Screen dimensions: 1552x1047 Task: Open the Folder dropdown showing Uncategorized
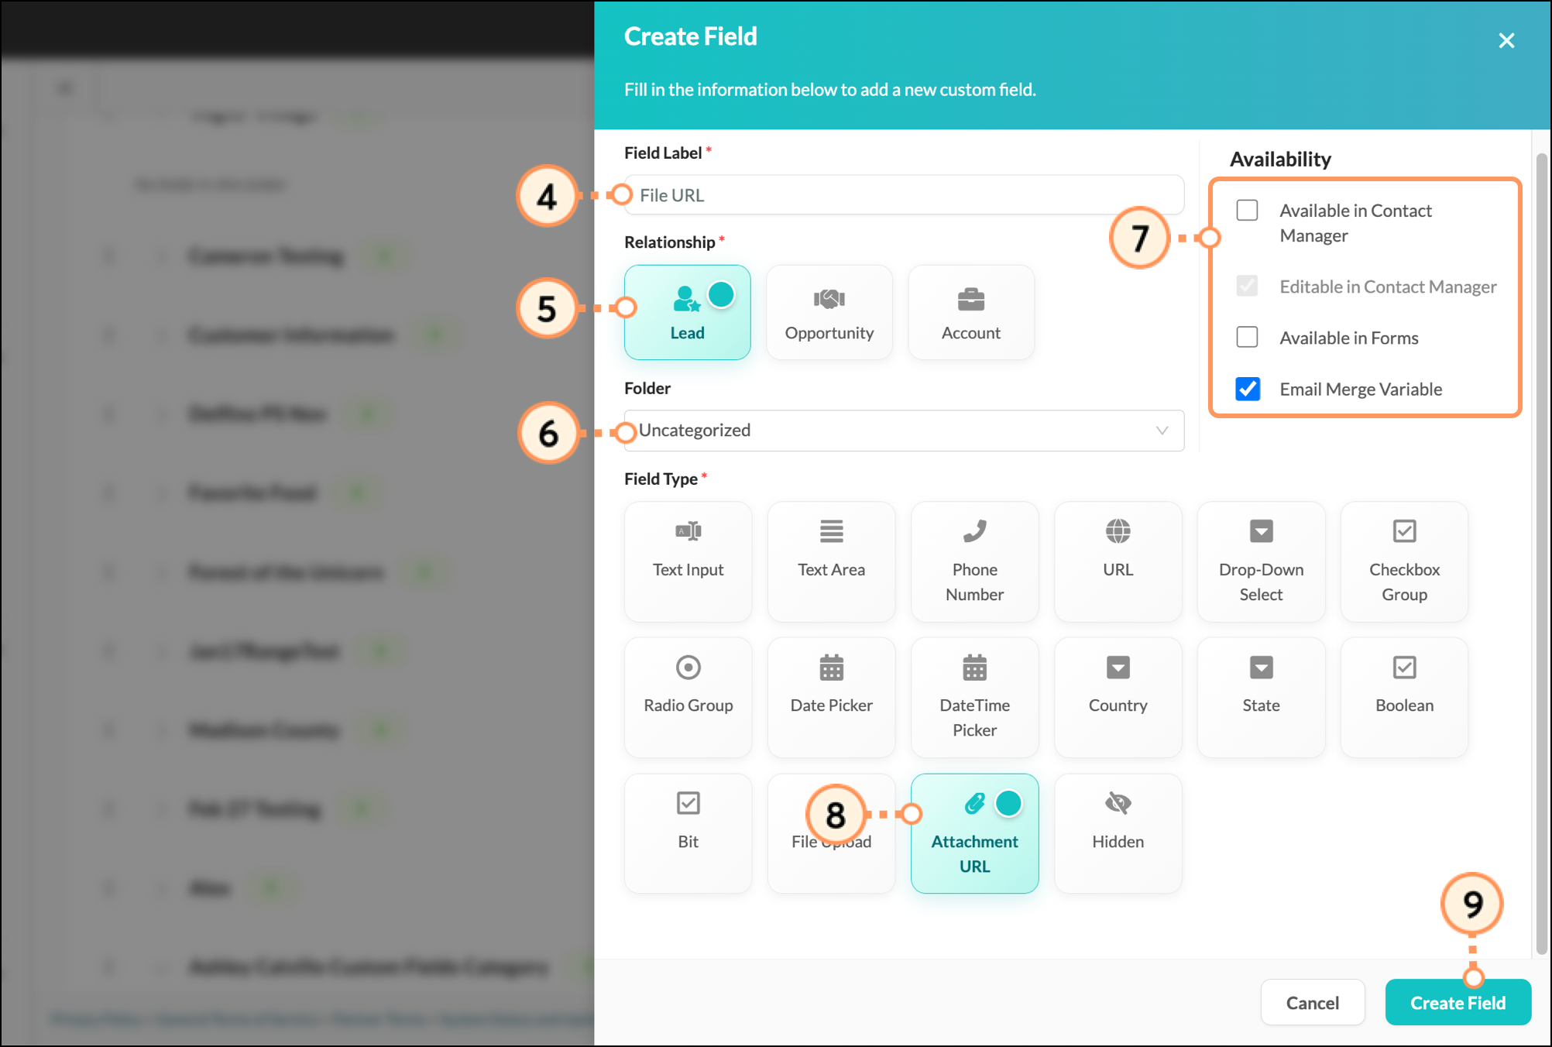click(904, 431)
